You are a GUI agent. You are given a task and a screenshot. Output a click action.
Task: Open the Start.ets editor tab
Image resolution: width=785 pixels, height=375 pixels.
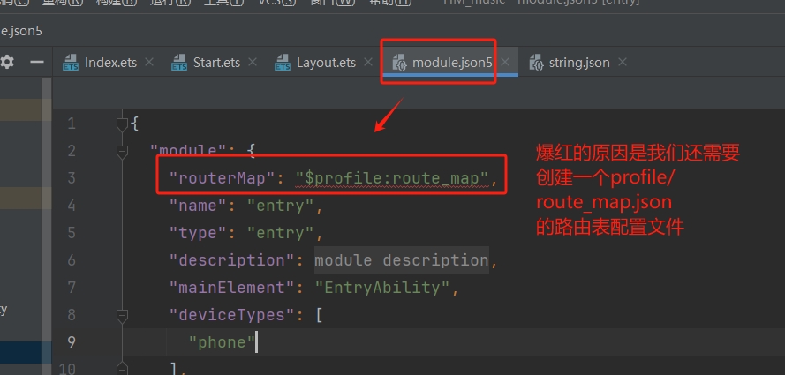tap(216, 63)
